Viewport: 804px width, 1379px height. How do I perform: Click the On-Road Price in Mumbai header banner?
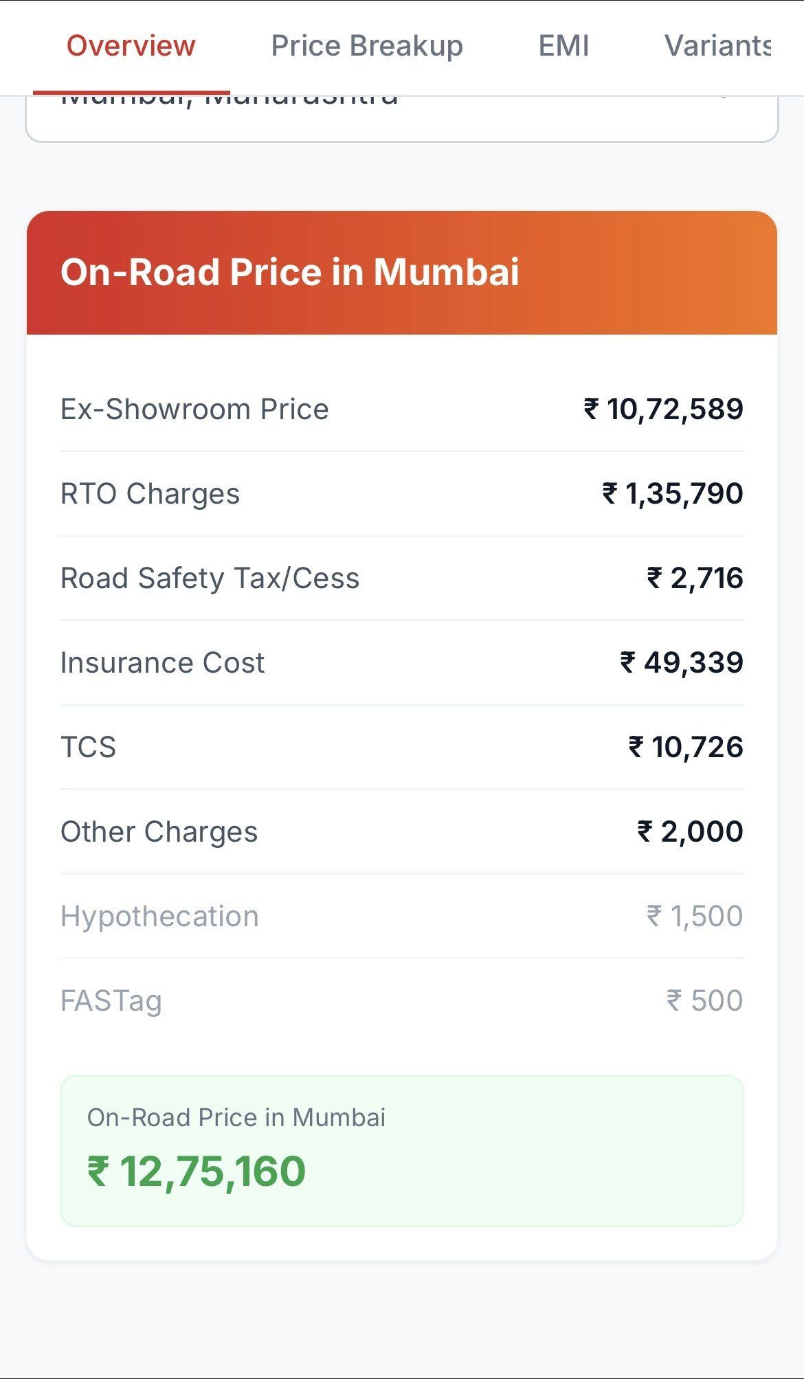click(x=402, y=273)
